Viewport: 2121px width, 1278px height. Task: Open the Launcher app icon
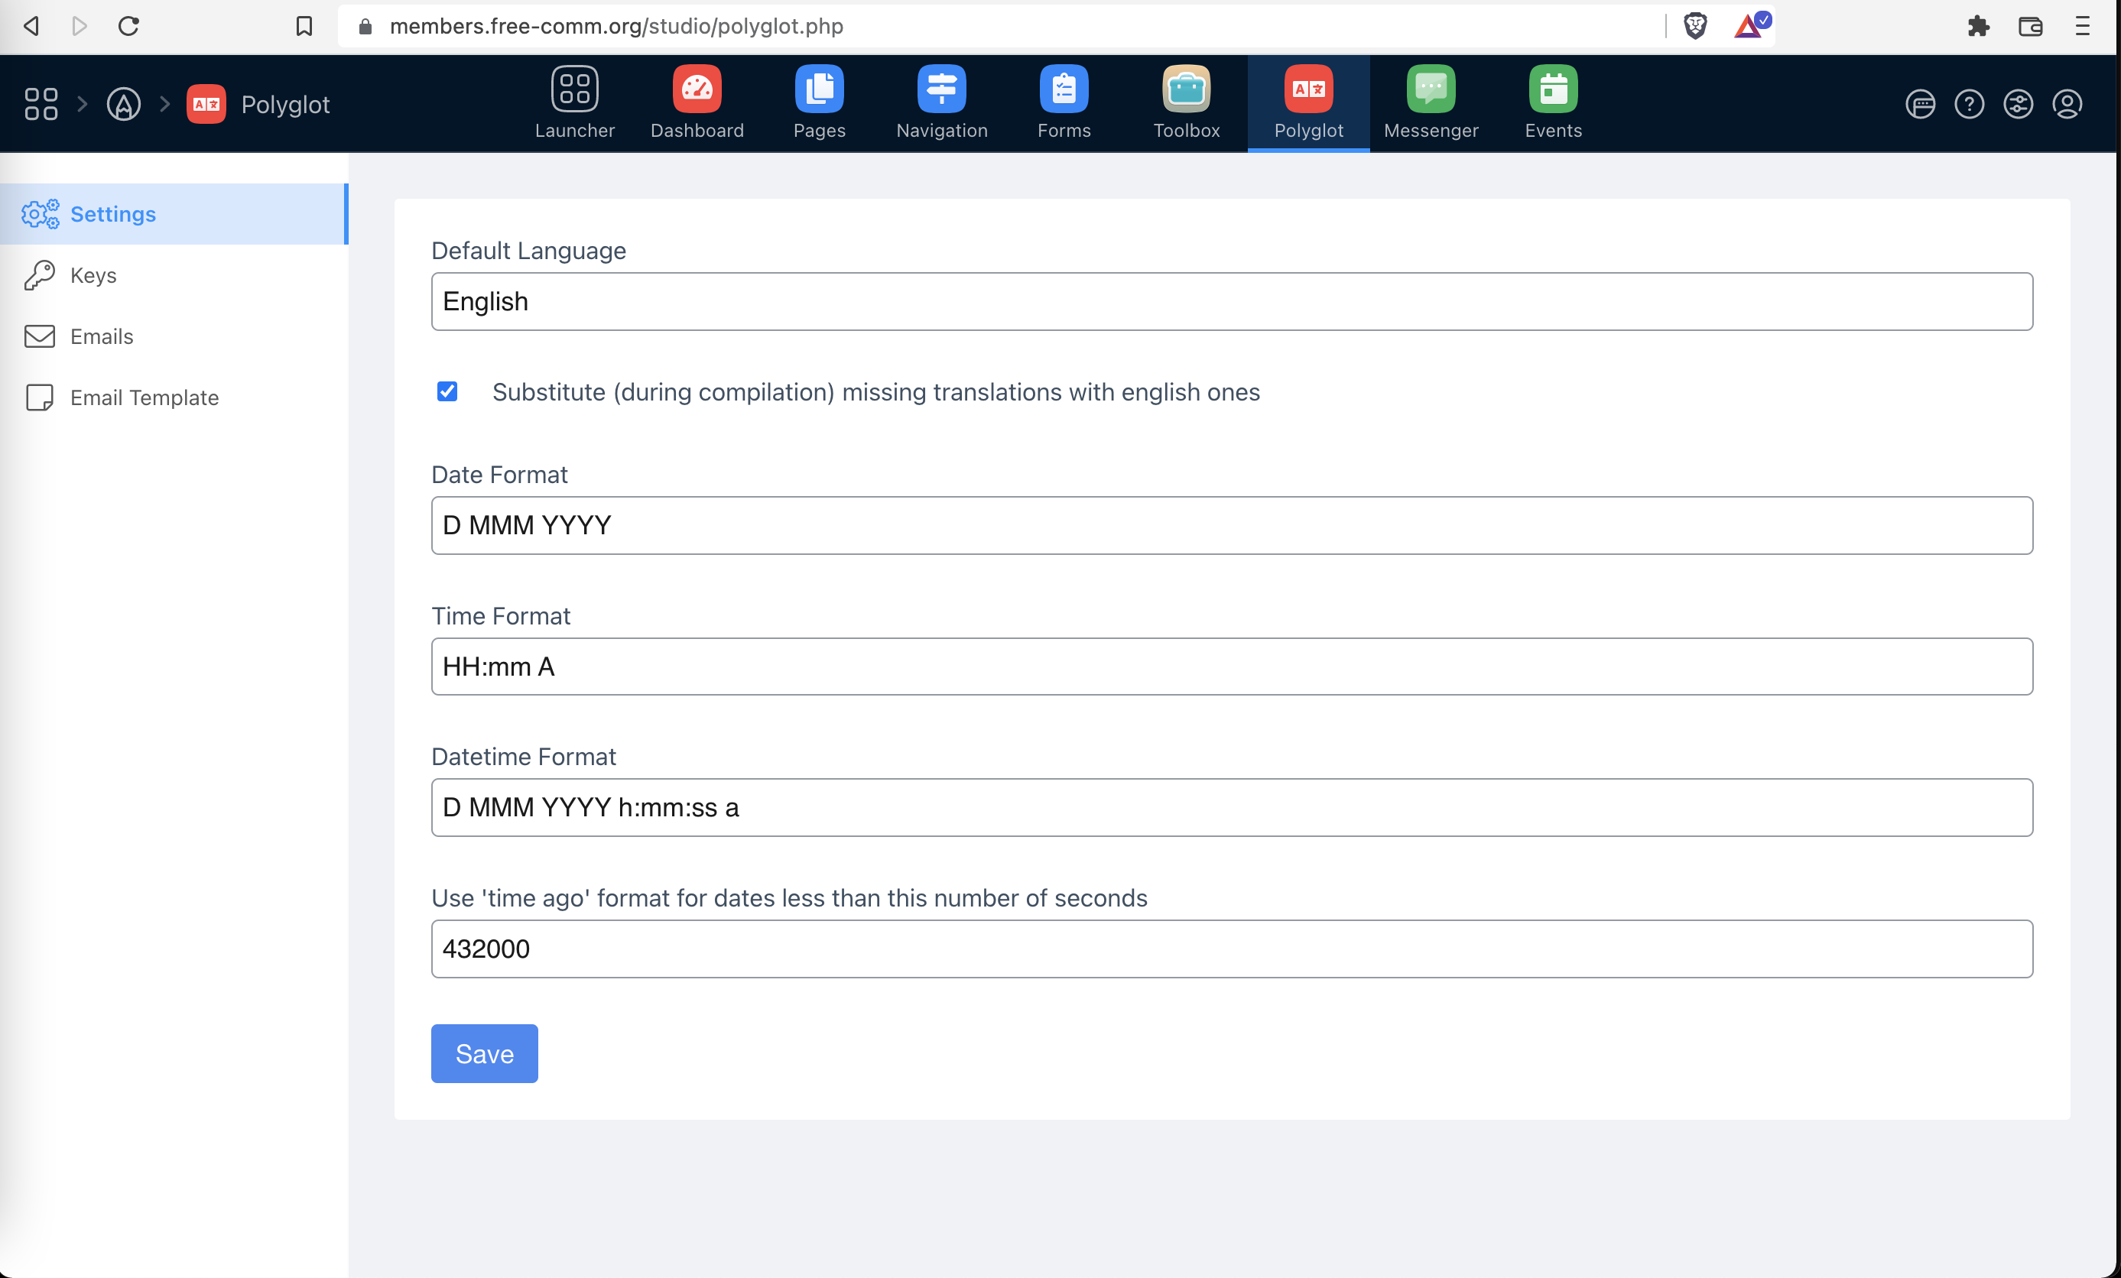click(574, 89)
